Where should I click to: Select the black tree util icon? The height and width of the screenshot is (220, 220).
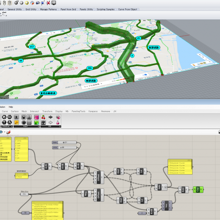43,122
